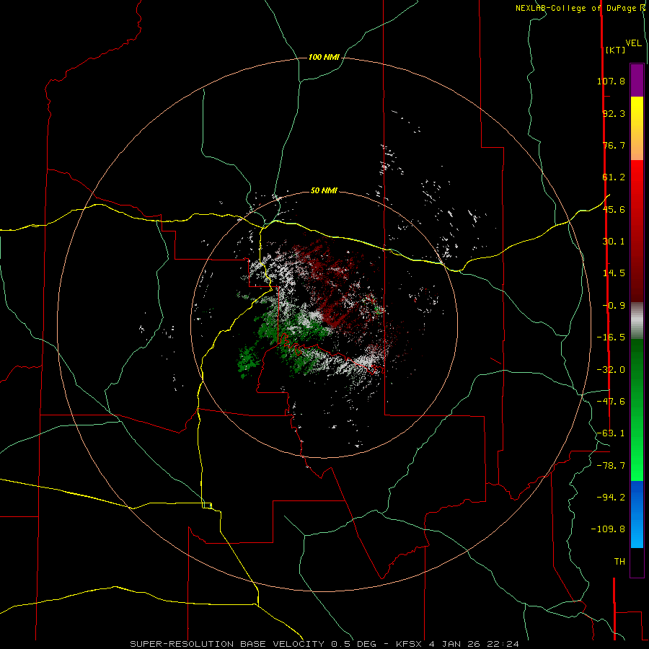Click the 30.1 legend value

(x=614, y=242)
